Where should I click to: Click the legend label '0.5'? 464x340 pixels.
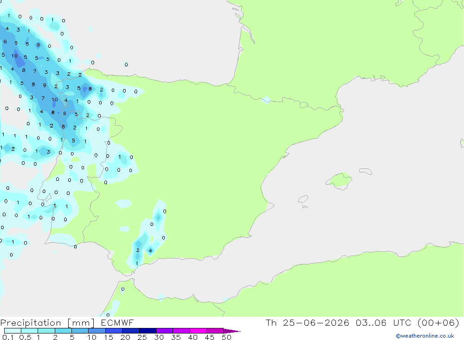click(25, 337)
